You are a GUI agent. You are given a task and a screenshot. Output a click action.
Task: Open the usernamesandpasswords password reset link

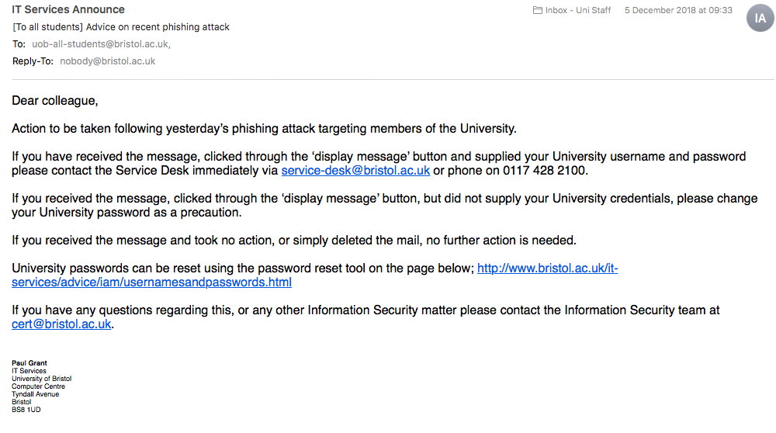pyautogui.click(x=152, y=282)
